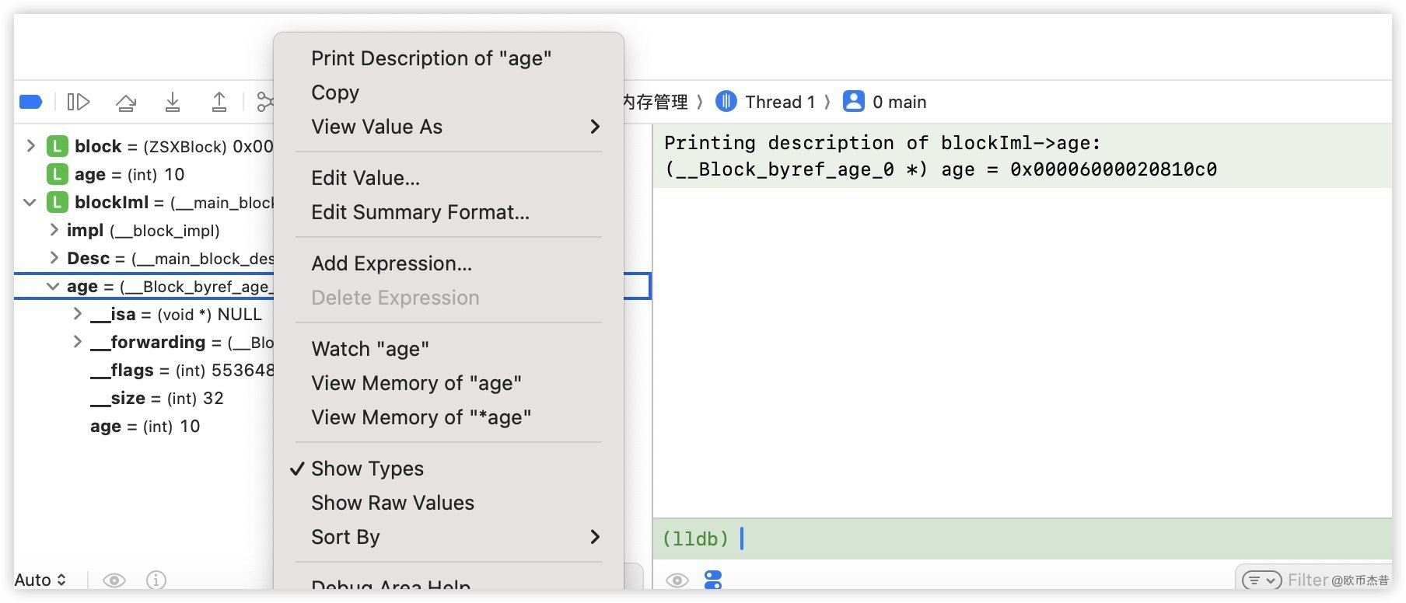Collapse the blockIml variable tree
Screen dimensions: 1406x603
[x=30, y=202]
